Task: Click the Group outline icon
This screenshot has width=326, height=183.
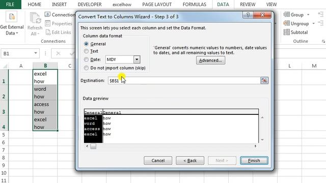Action: [286, 14]
